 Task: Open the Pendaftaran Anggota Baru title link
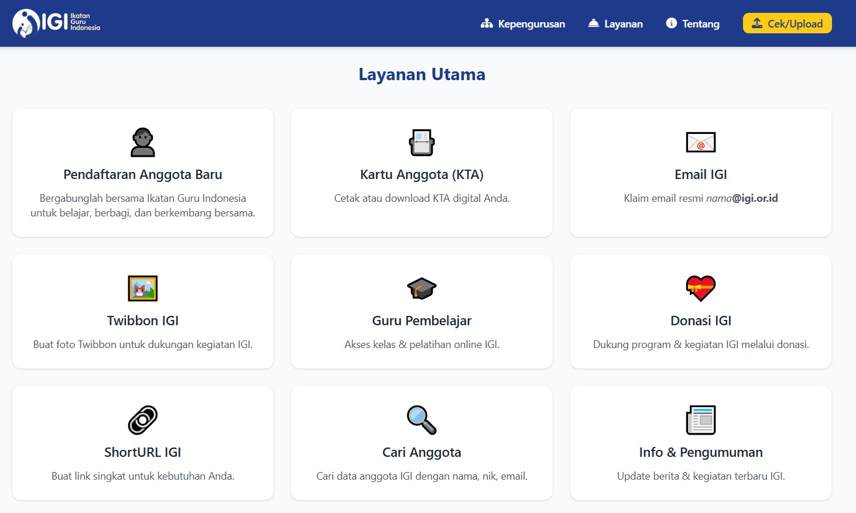(143, 174)
